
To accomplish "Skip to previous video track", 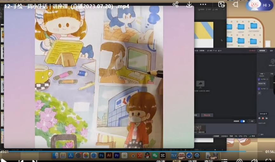I will click(x=21, y=161).
